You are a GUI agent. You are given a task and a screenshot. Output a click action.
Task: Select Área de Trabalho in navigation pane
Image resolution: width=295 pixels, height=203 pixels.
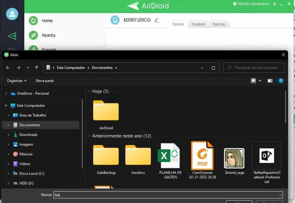(32, 115)
